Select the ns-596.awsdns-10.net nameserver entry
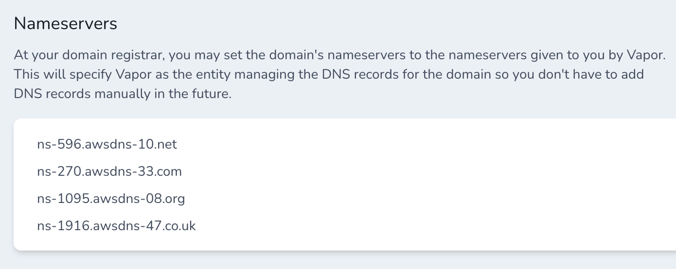Image resolution: width=676 pixels, height=269 pixels. point(107,144)
